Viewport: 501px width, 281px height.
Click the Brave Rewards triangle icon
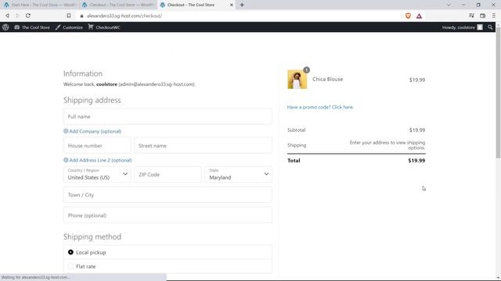(x=419, y=16)
